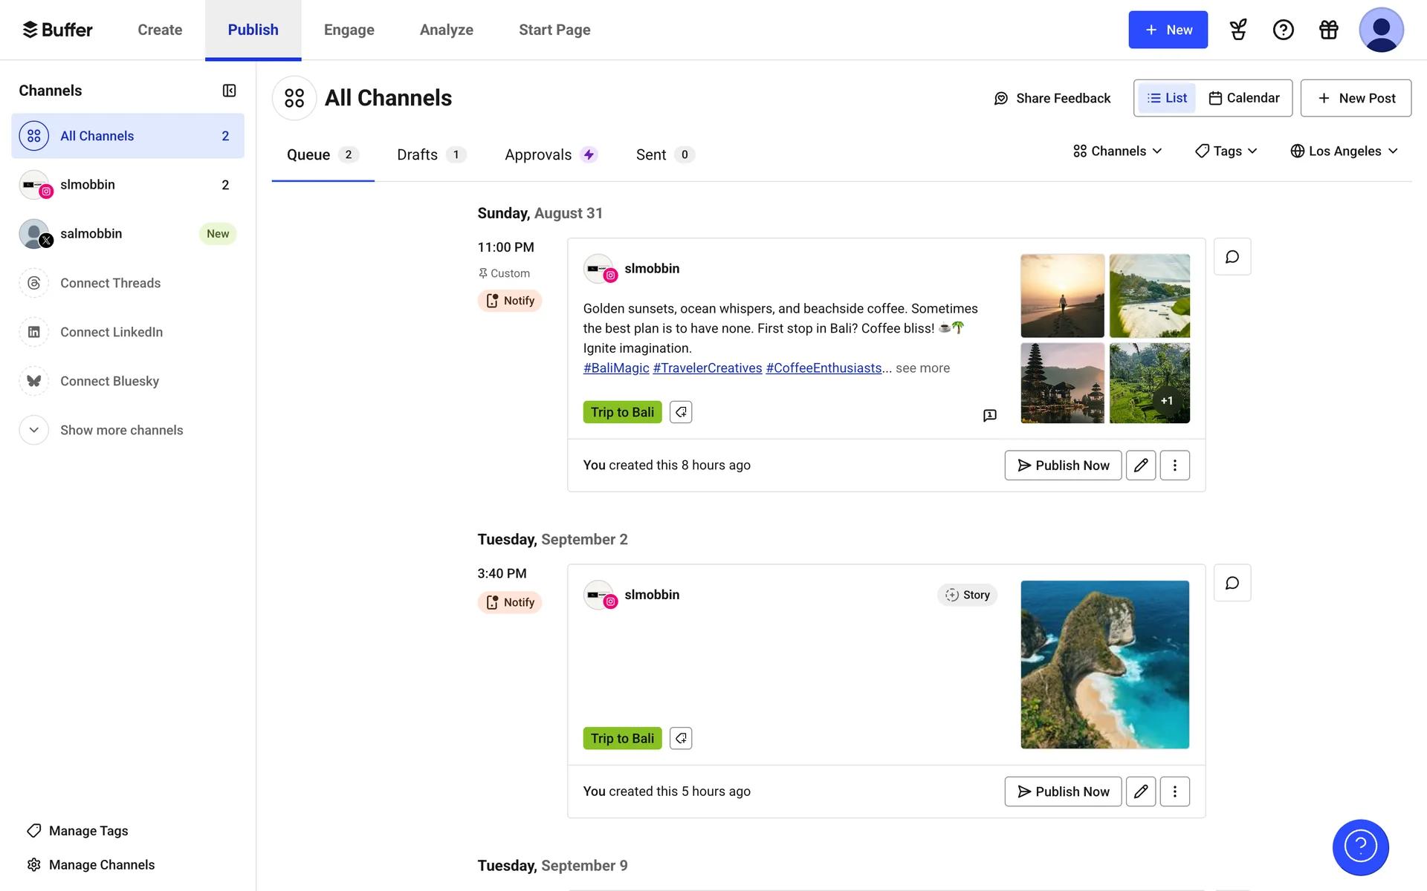Screen dimensions: 1427x891
Task: Go to the Analyze menu
Action: (446, 30)
